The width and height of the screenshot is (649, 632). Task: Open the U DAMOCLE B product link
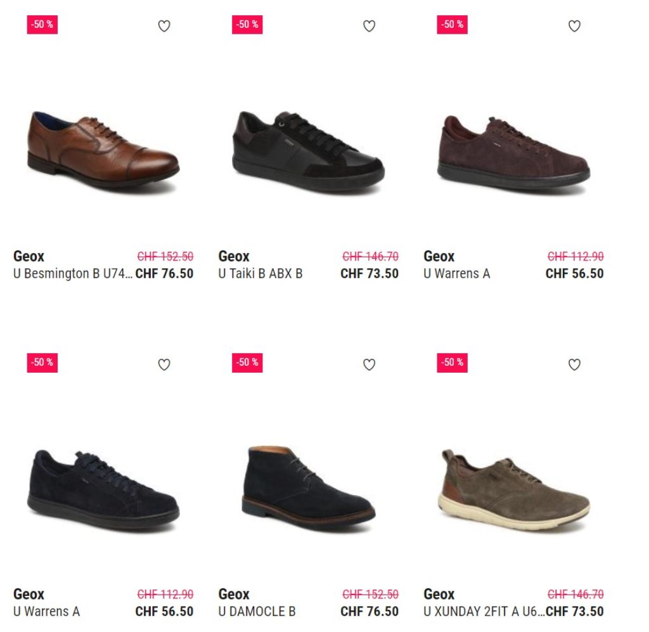257,612
